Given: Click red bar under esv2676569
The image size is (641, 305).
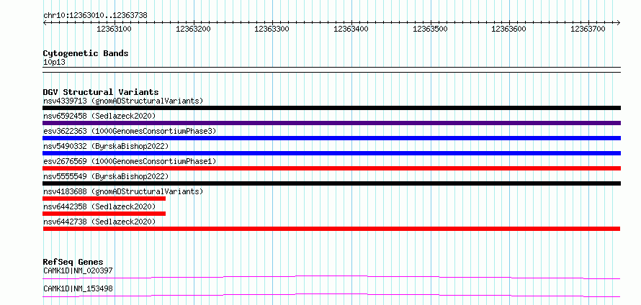Looking at the screenshot, I should point(331,168).
